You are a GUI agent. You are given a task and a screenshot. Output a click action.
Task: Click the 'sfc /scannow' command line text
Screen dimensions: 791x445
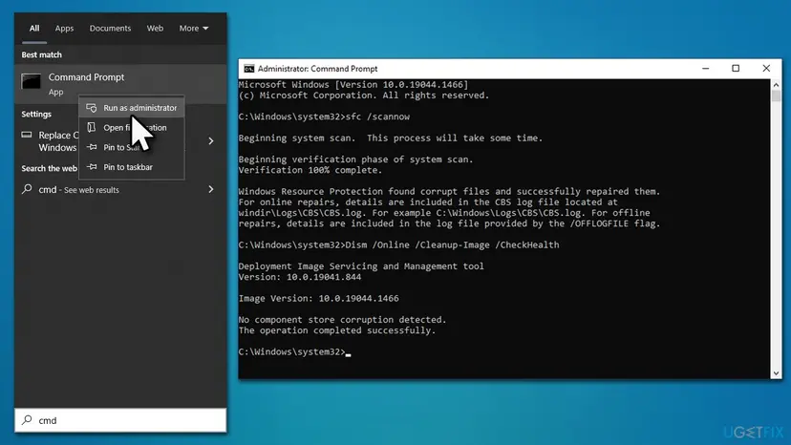pyautogui.click(x=377, y=117)
